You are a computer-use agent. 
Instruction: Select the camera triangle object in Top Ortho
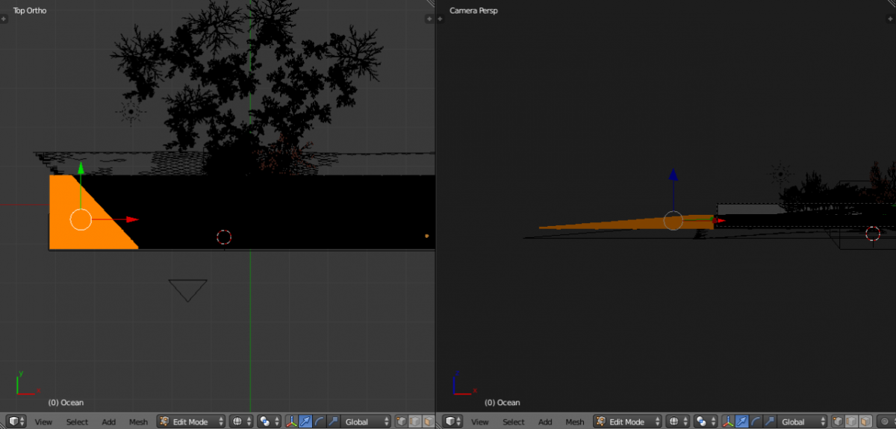click(187, 290)
